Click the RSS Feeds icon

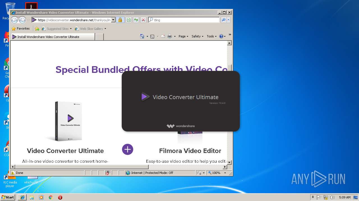pos(152,36)
